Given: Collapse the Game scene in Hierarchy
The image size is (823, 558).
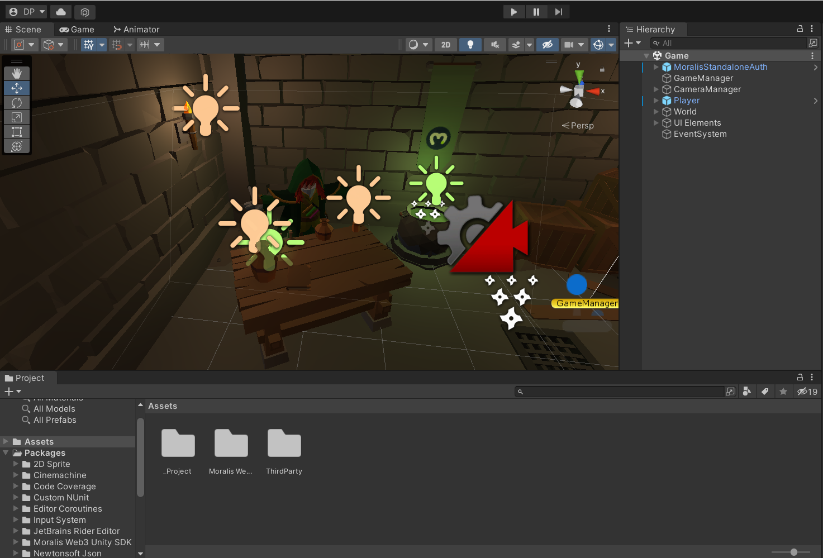Looking at the screenshot, I should (x=646, y=56).
